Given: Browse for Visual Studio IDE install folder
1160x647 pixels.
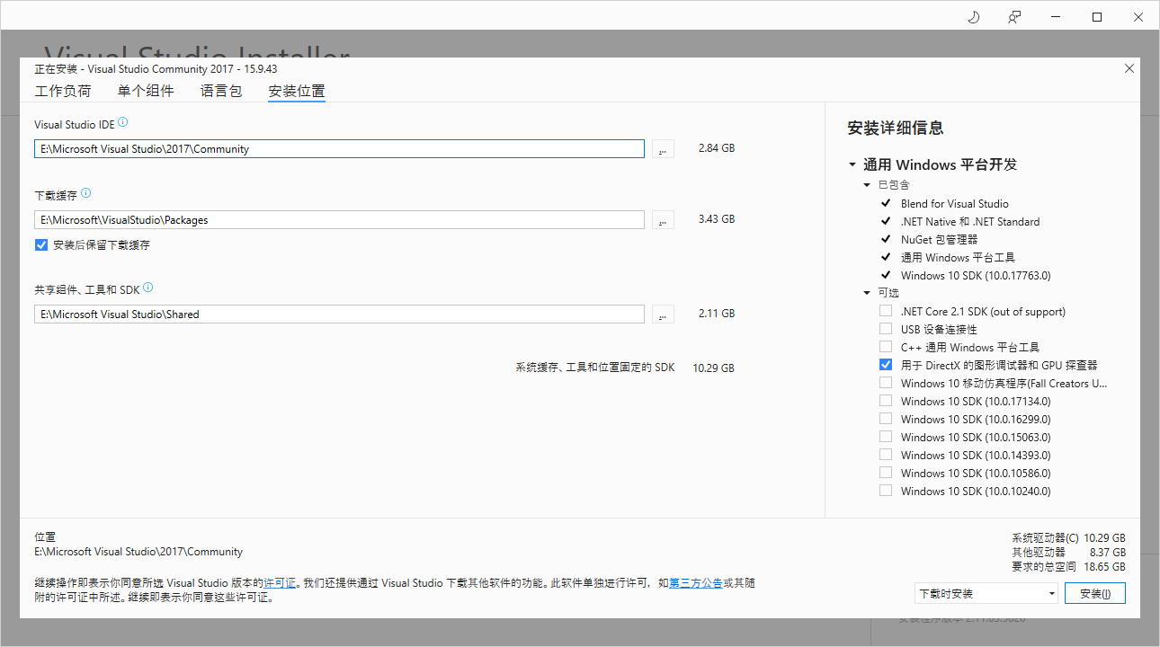Looking at the screenshot, I should coord(663,149).
